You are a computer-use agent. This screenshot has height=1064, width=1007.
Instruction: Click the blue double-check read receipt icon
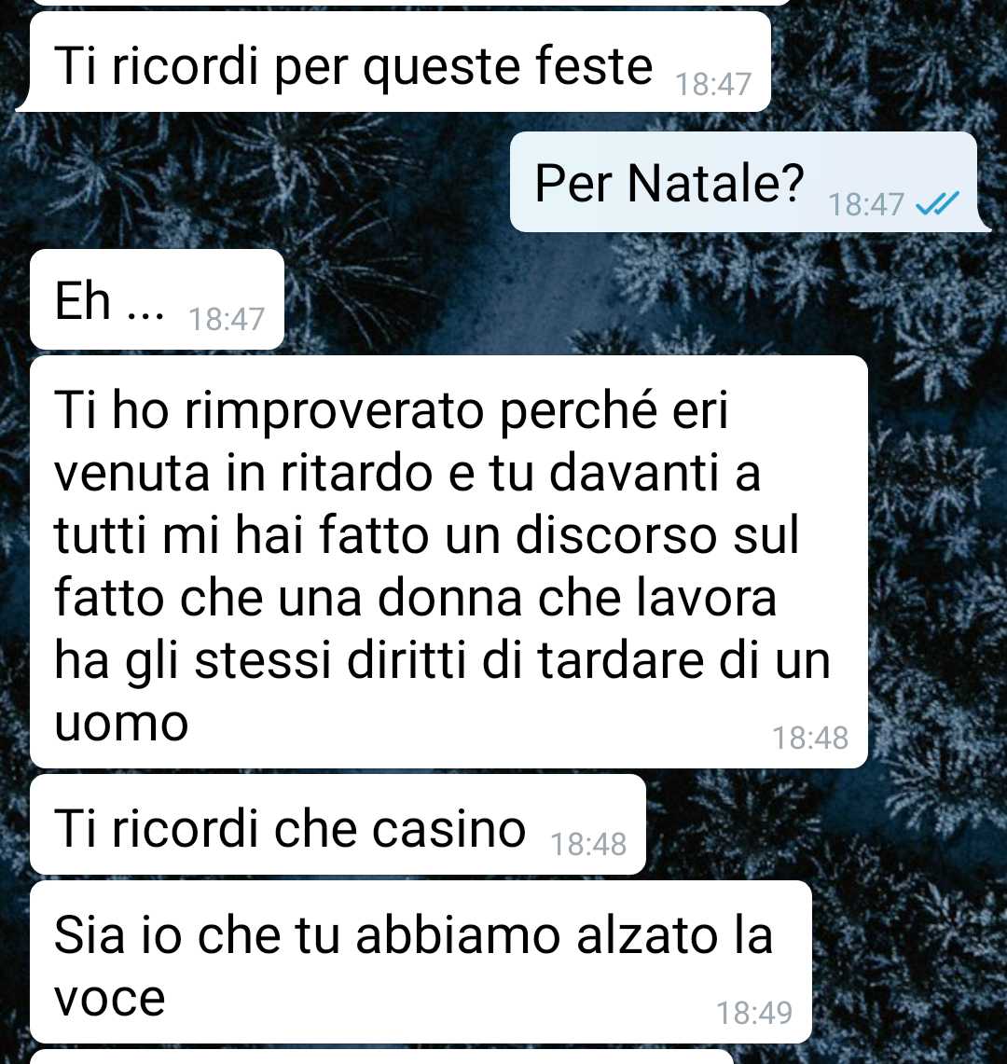[x=937, y=203]
